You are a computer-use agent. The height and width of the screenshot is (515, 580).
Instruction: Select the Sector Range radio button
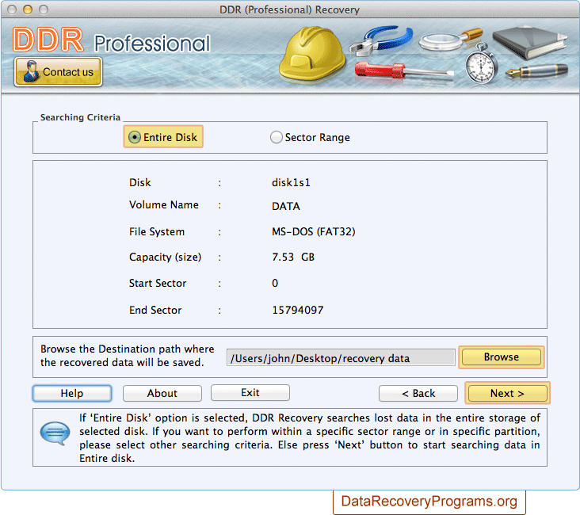click(x=277, y=137)
